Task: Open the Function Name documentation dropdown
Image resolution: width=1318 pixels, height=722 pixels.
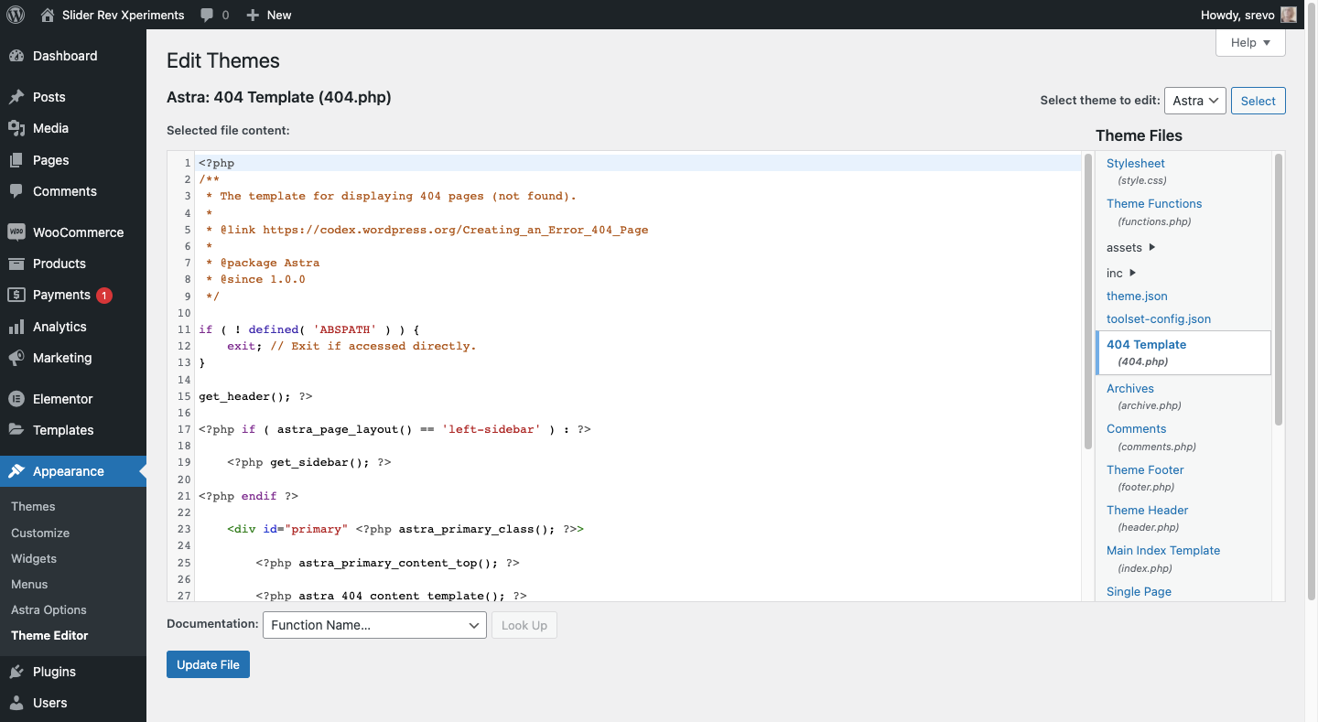Action: (x=374, y=625)
